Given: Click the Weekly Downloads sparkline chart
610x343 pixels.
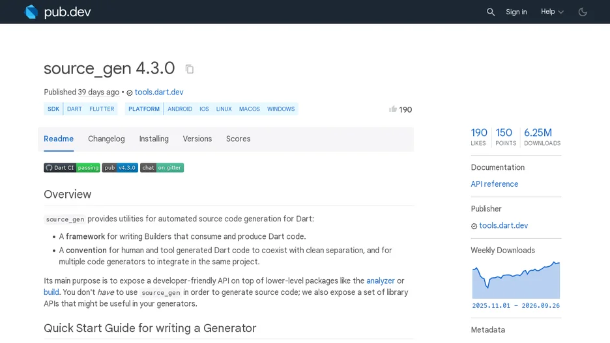Looking at the screenshot, I should point(516,281).
